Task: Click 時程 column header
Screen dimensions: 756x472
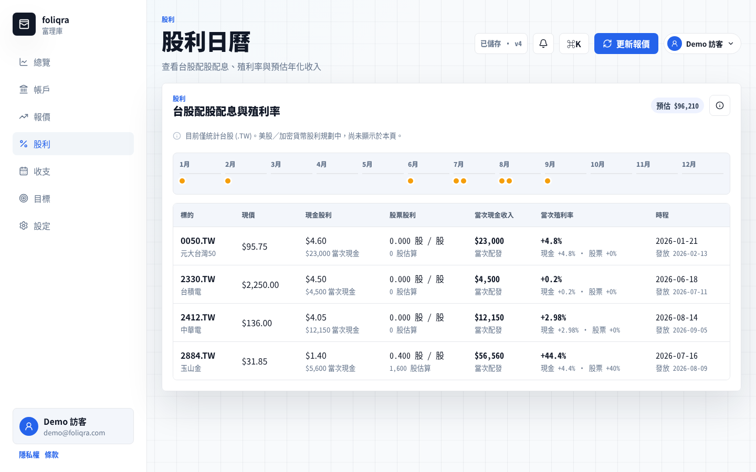Action: 662,215
